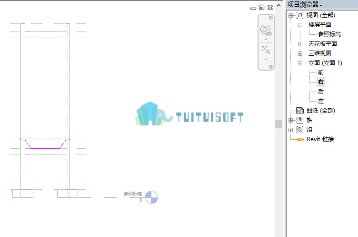This screenshot has width=358, height=237.
Task: Open the 前 elevation view
Action: (x=321, y=72)
